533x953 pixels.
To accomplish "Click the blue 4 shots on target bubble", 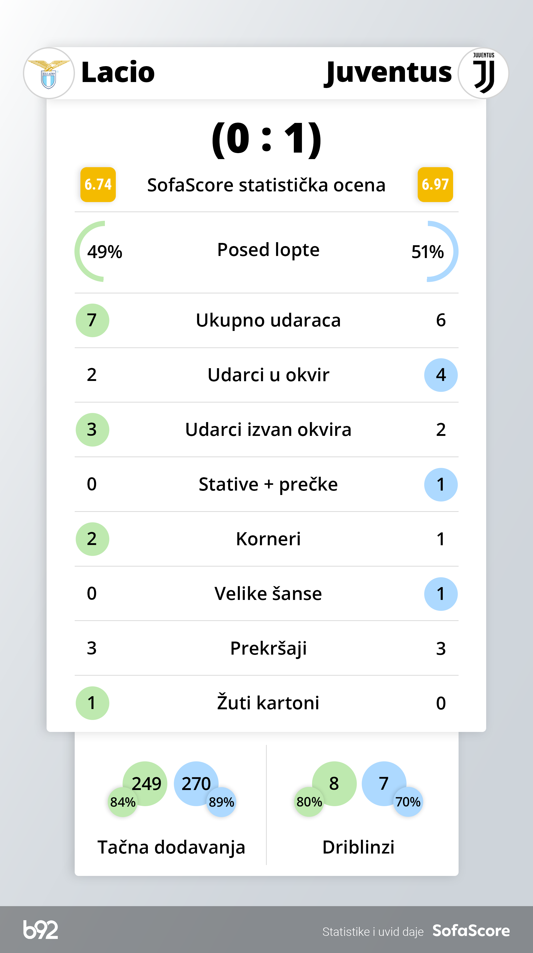I will point(441,375).
